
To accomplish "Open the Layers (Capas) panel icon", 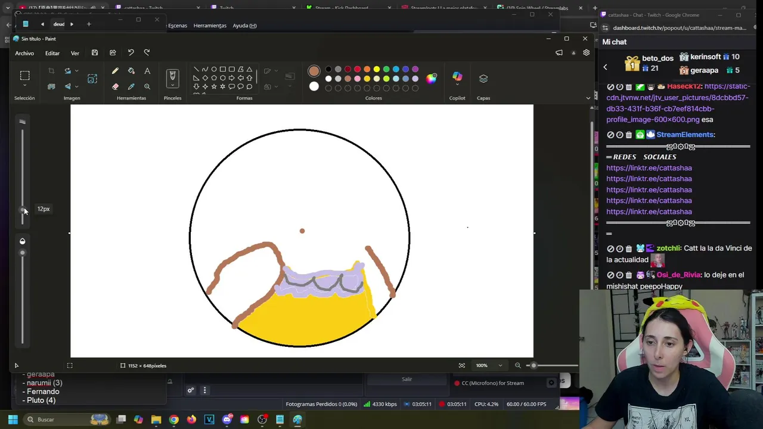I will (x=483, y=78).
